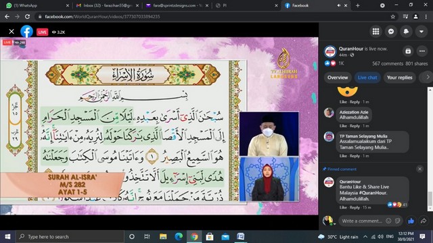Open the Chrome profile icon

coord(415,16)
